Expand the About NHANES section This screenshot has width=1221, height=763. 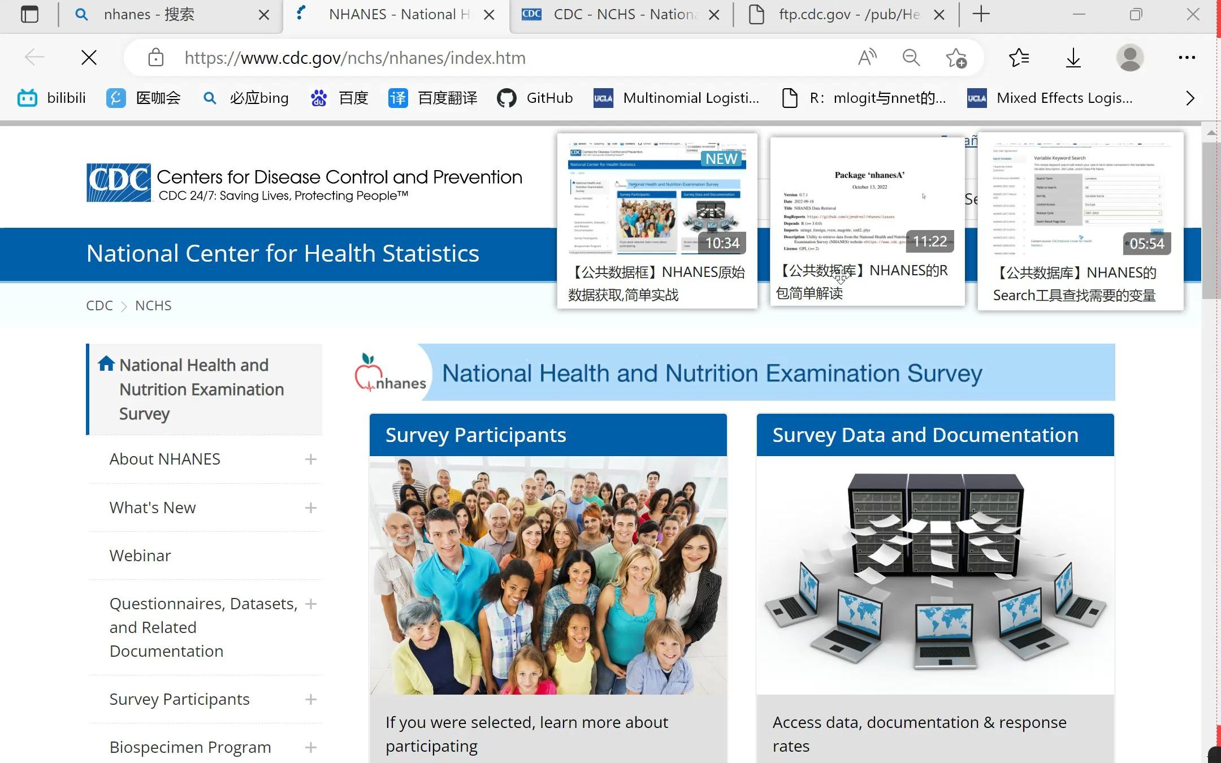click(x=310, y=459)
